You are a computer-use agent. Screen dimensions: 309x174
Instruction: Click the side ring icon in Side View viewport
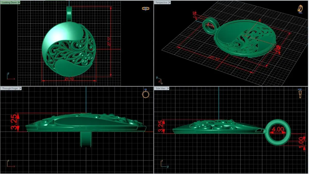(x=300, y=94)
